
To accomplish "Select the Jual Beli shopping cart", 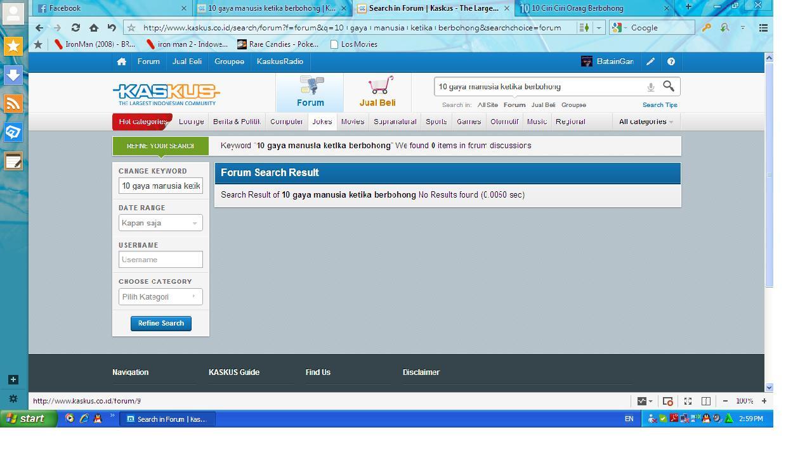I will coord(377,92).
